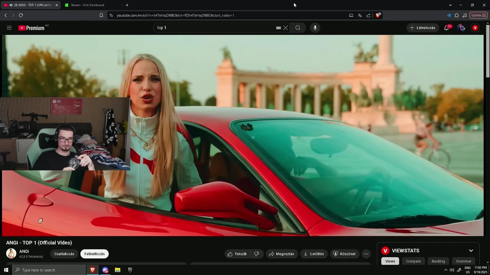Screen dimensions: 490x275
Task: Go to YouTube Premium home logo
Action: tap(31, 27)
